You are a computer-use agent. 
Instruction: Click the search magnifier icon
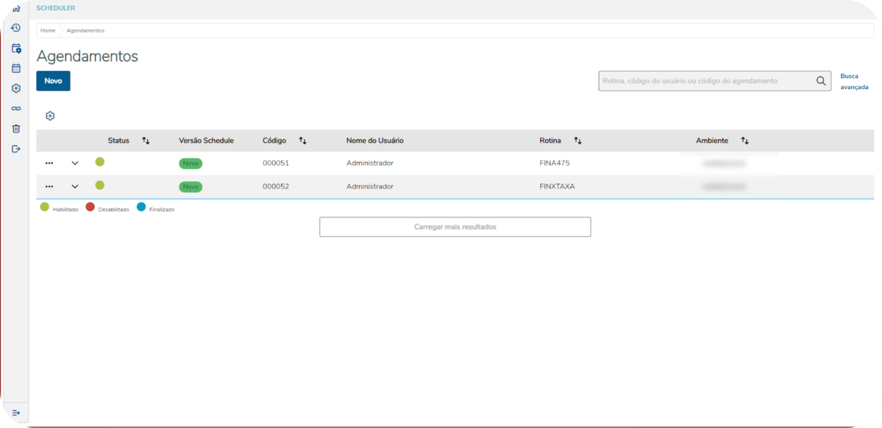click(x=821, y=81)
